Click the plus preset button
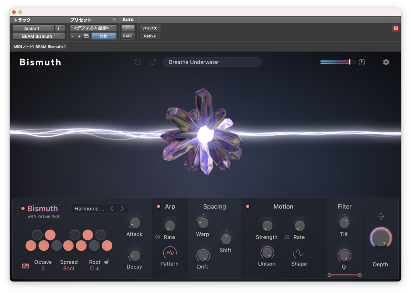This screenshot has height=293, width=411. (x=79, y=36)
